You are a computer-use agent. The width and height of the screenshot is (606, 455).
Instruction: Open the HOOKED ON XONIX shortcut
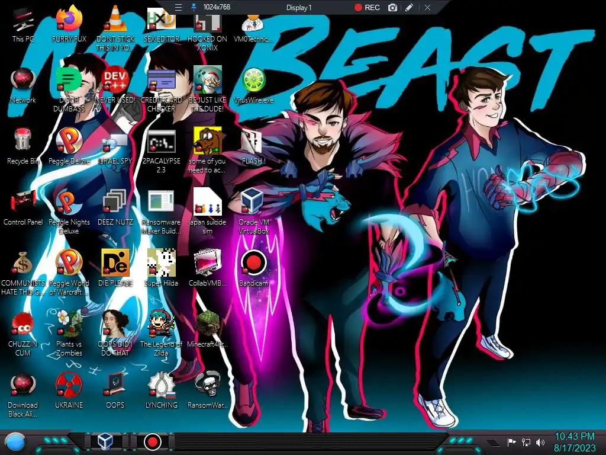click(207, 31)
